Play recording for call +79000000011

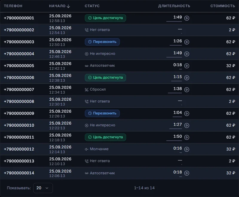pyautogui.click(x=187, y=137)
